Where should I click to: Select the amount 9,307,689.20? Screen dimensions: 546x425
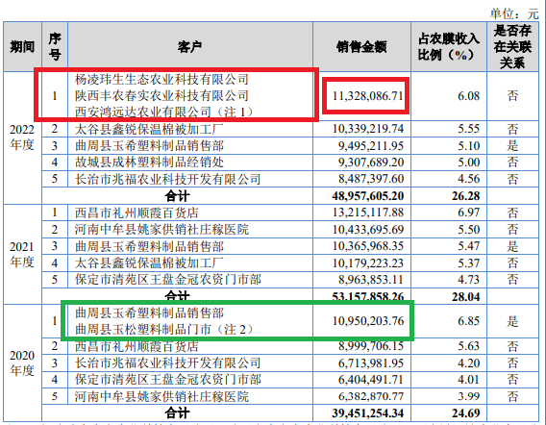pyautogui.click(x=371, y=162)
